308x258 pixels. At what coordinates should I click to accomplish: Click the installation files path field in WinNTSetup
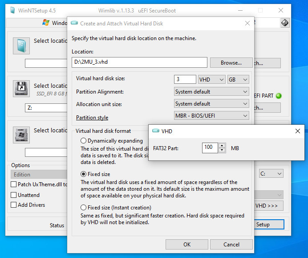46,63
